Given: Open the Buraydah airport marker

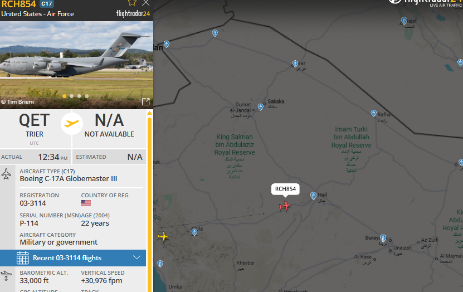Looking at the screenshot, I should [x=383, y=238].
